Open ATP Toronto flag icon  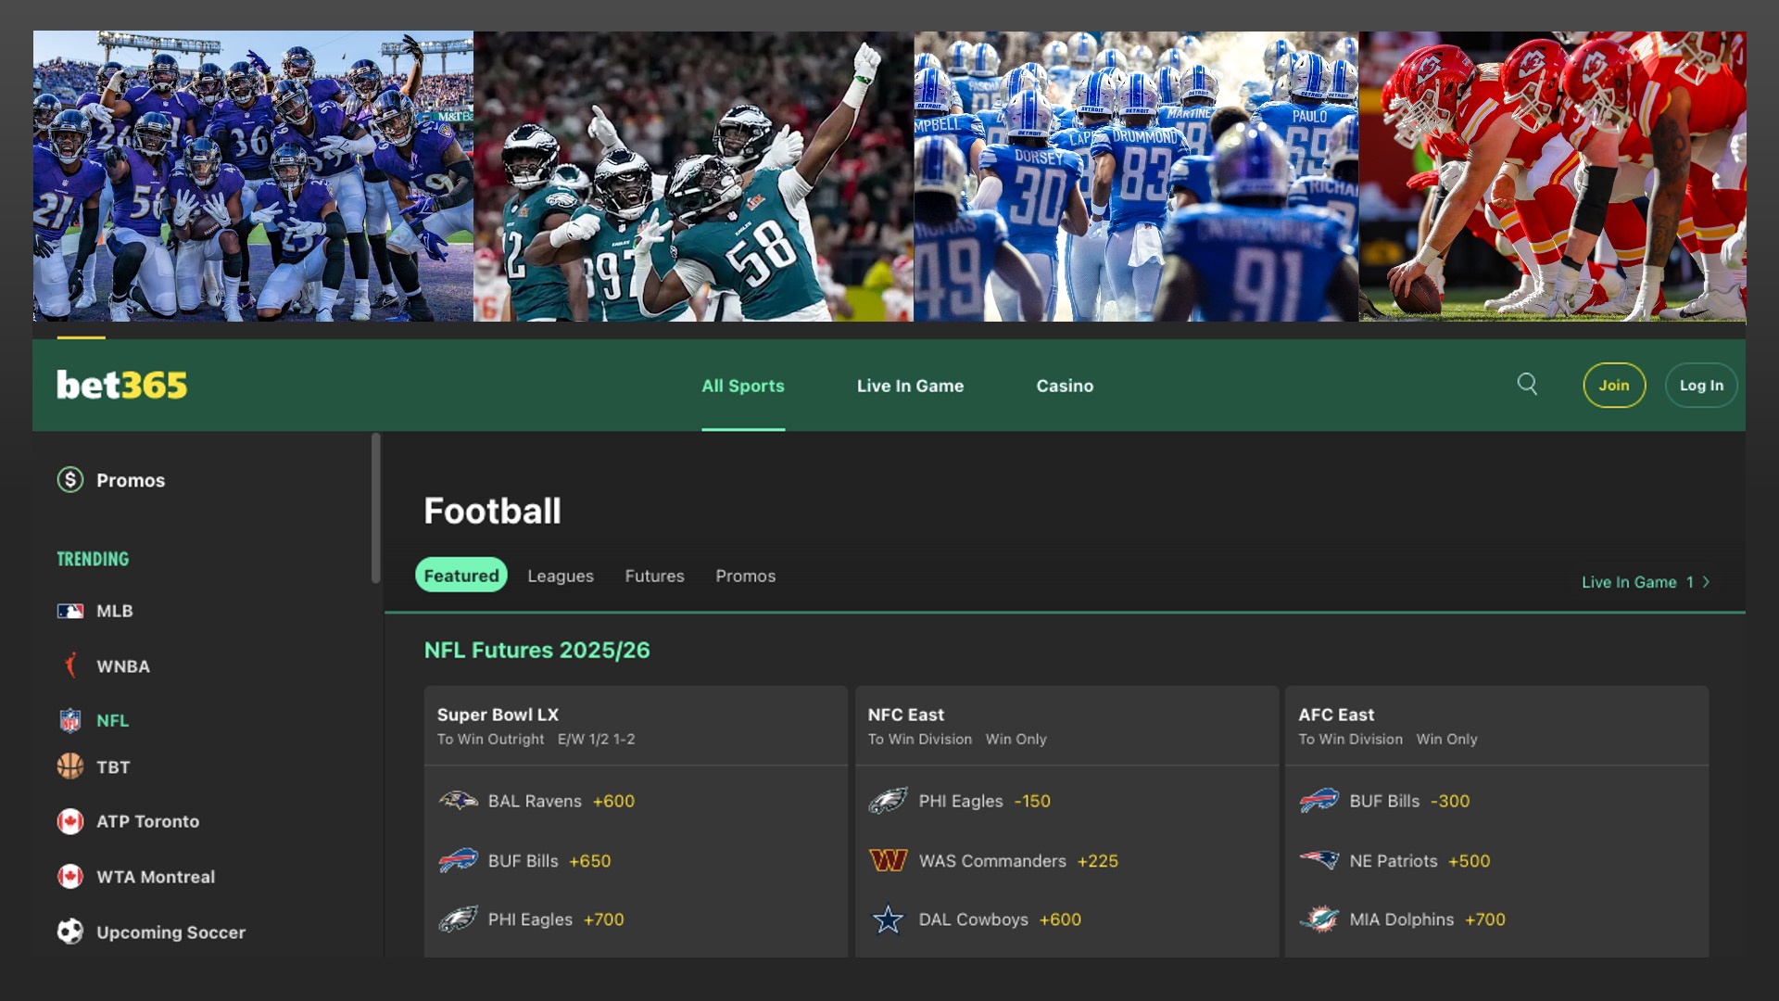70,821
